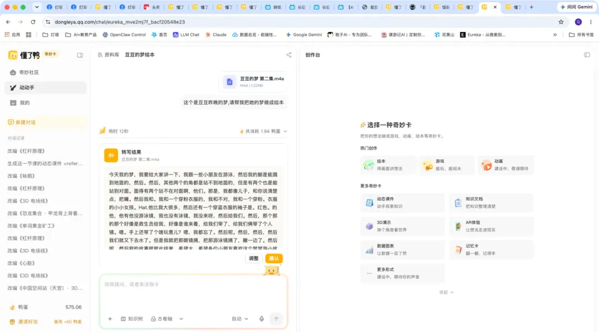599x332 pixels.
Task: Open the AI+教育产品 bookmark folder
Action: click(x=80, y=35)
